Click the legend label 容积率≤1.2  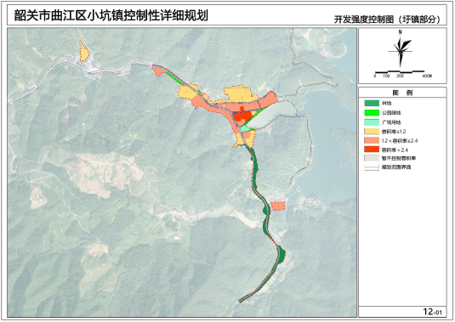point(394,132)
